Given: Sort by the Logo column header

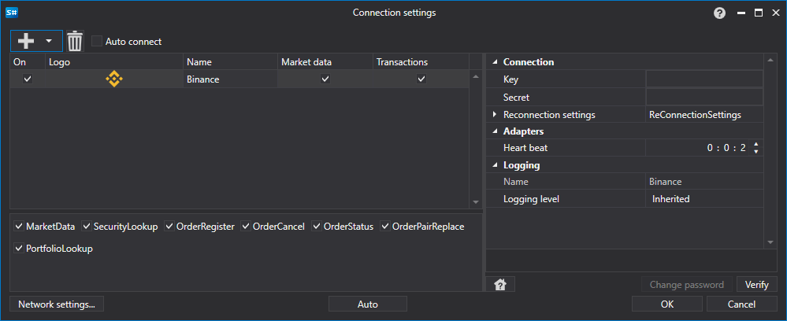Looking at the screenshot, I should pyautogui.click(x=114, y=62).
